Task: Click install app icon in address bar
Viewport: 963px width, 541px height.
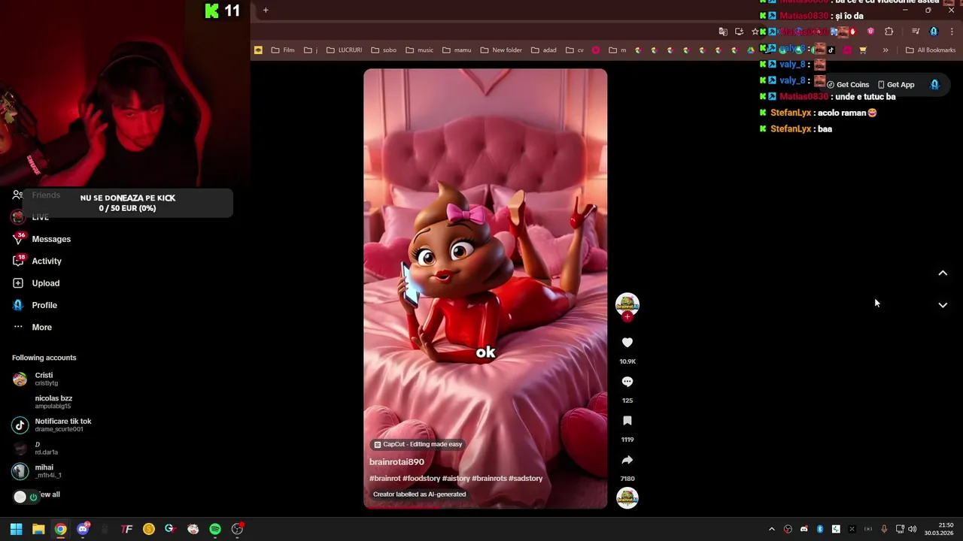Action: 739,32
